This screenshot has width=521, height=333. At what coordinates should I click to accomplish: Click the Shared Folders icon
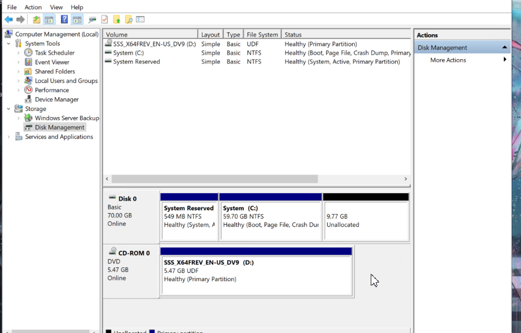(x=29, y=71)
